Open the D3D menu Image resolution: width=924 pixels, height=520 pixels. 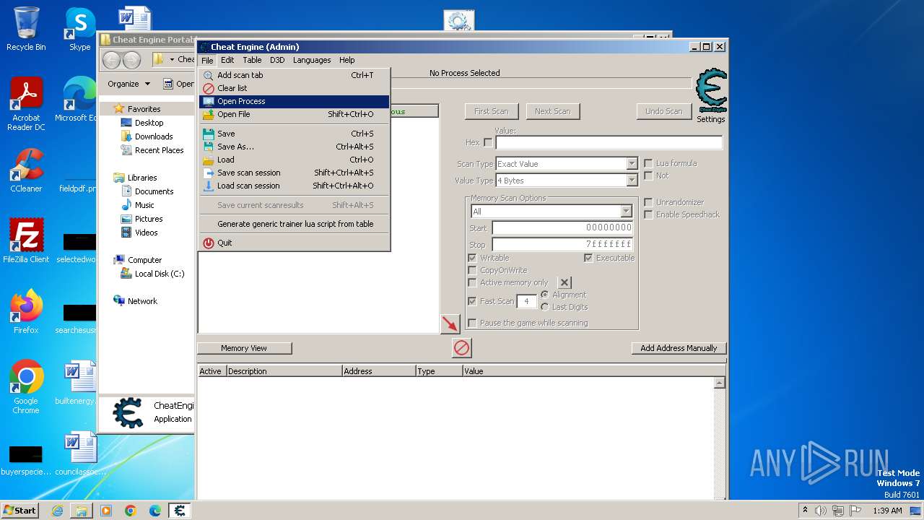pos(277,60)
